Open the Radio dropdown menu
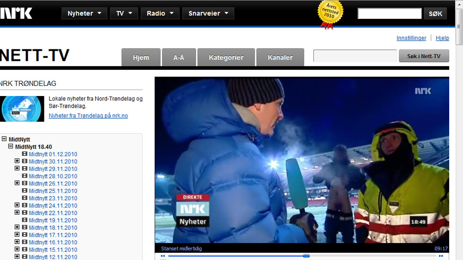This screenshot has height=260, width=463. [160, 13]
